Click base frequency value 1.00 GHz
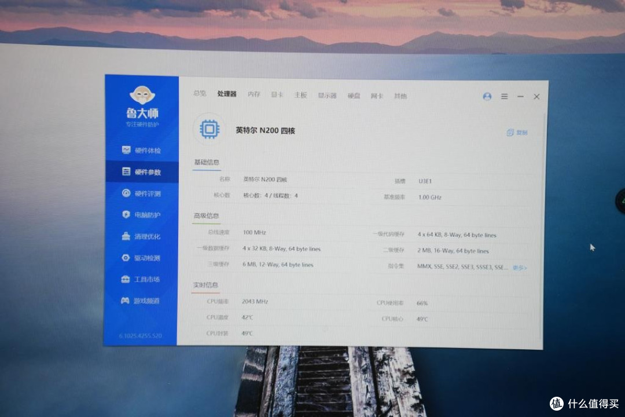Image resolution: width=625 pixels, height=417 pixels. [x=430, y=197]
